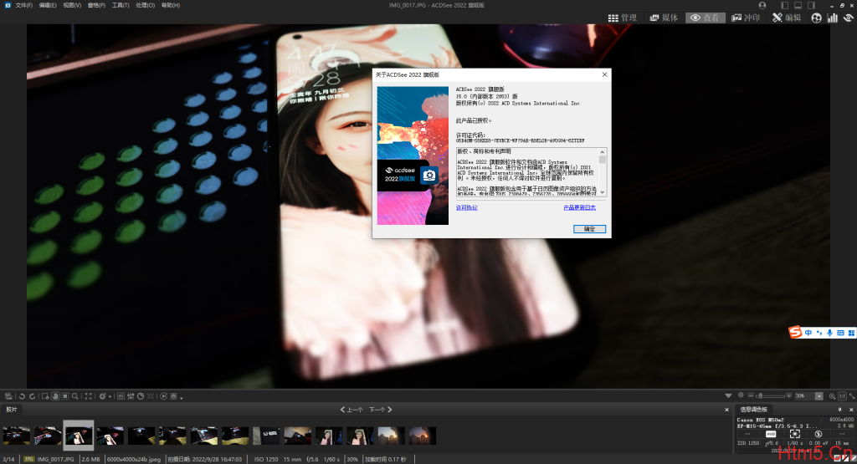Open the 文件(F) menu
The width and height of the screenshot is (857, 464).
click(x=24, y=5)
